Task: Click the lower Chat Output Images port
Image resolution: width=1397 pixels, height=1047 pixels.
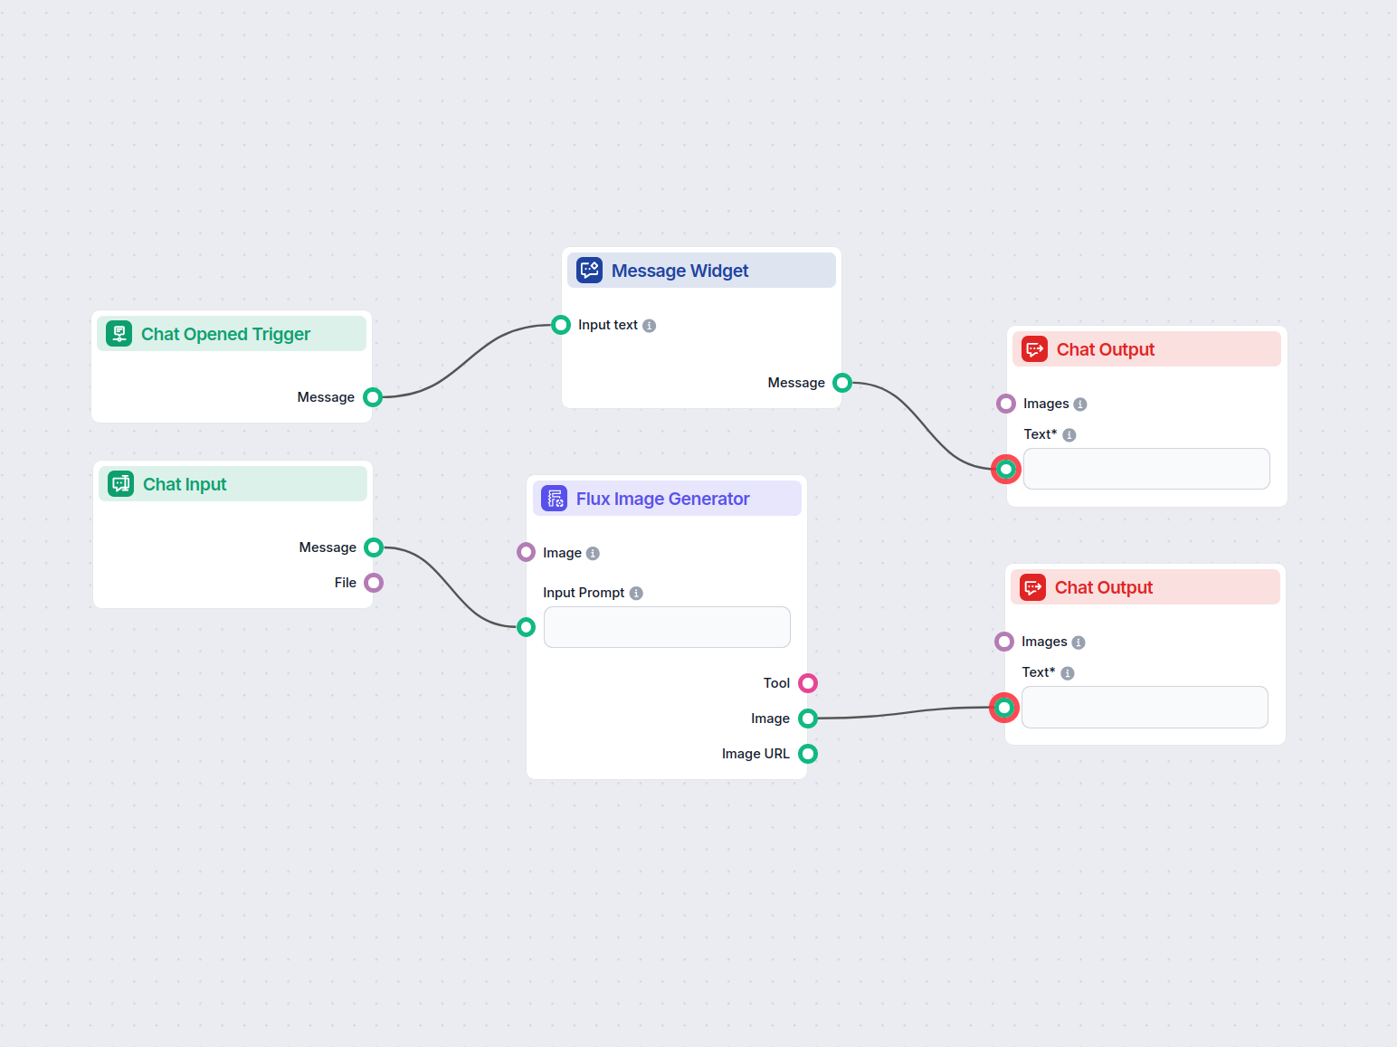Action: [x=1004, y=642]
